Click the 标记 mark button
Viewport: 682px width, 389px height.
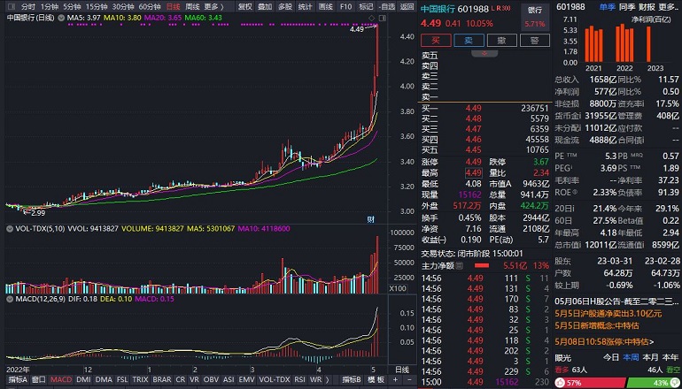point(366,6)
